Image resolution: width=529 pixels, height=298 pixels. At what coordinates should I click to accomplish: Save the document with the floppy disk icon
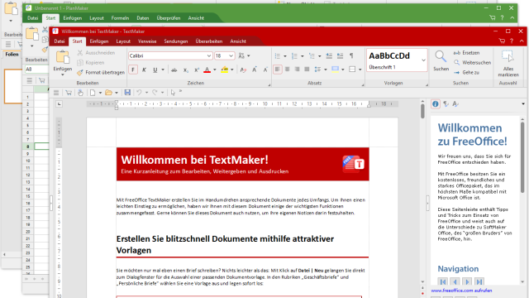pyautogui.click(x=127, y=93)
